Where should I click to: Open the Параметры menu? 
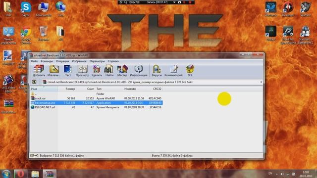(97, 61)
